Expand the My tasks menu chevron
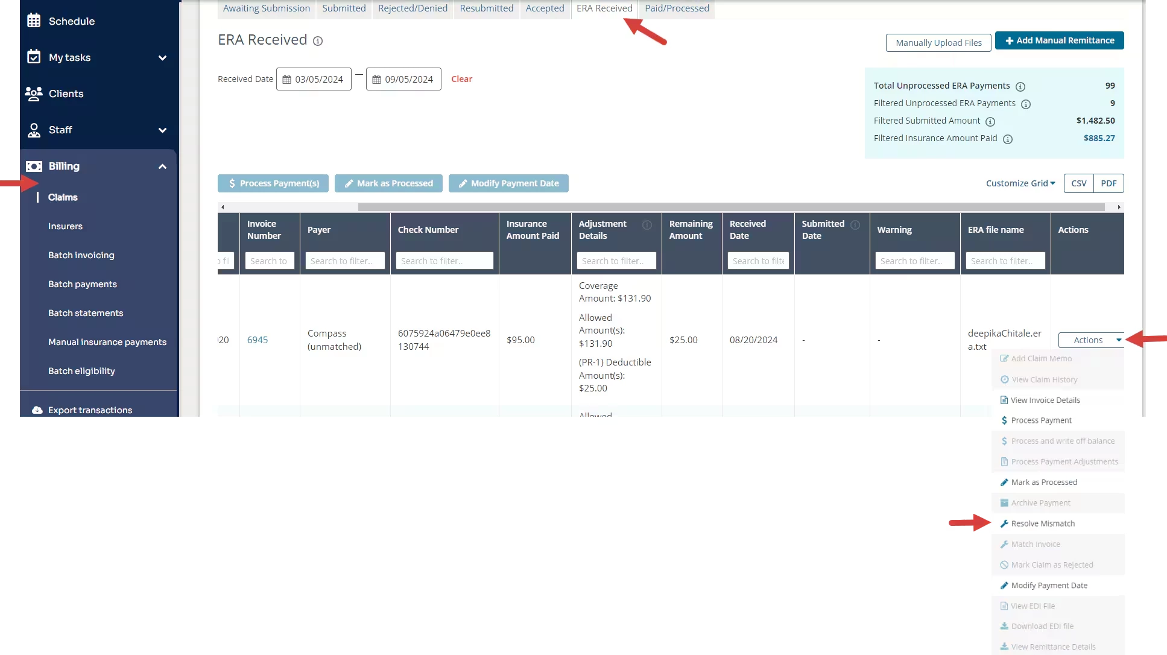The image size is (1167, 655). 162,58
